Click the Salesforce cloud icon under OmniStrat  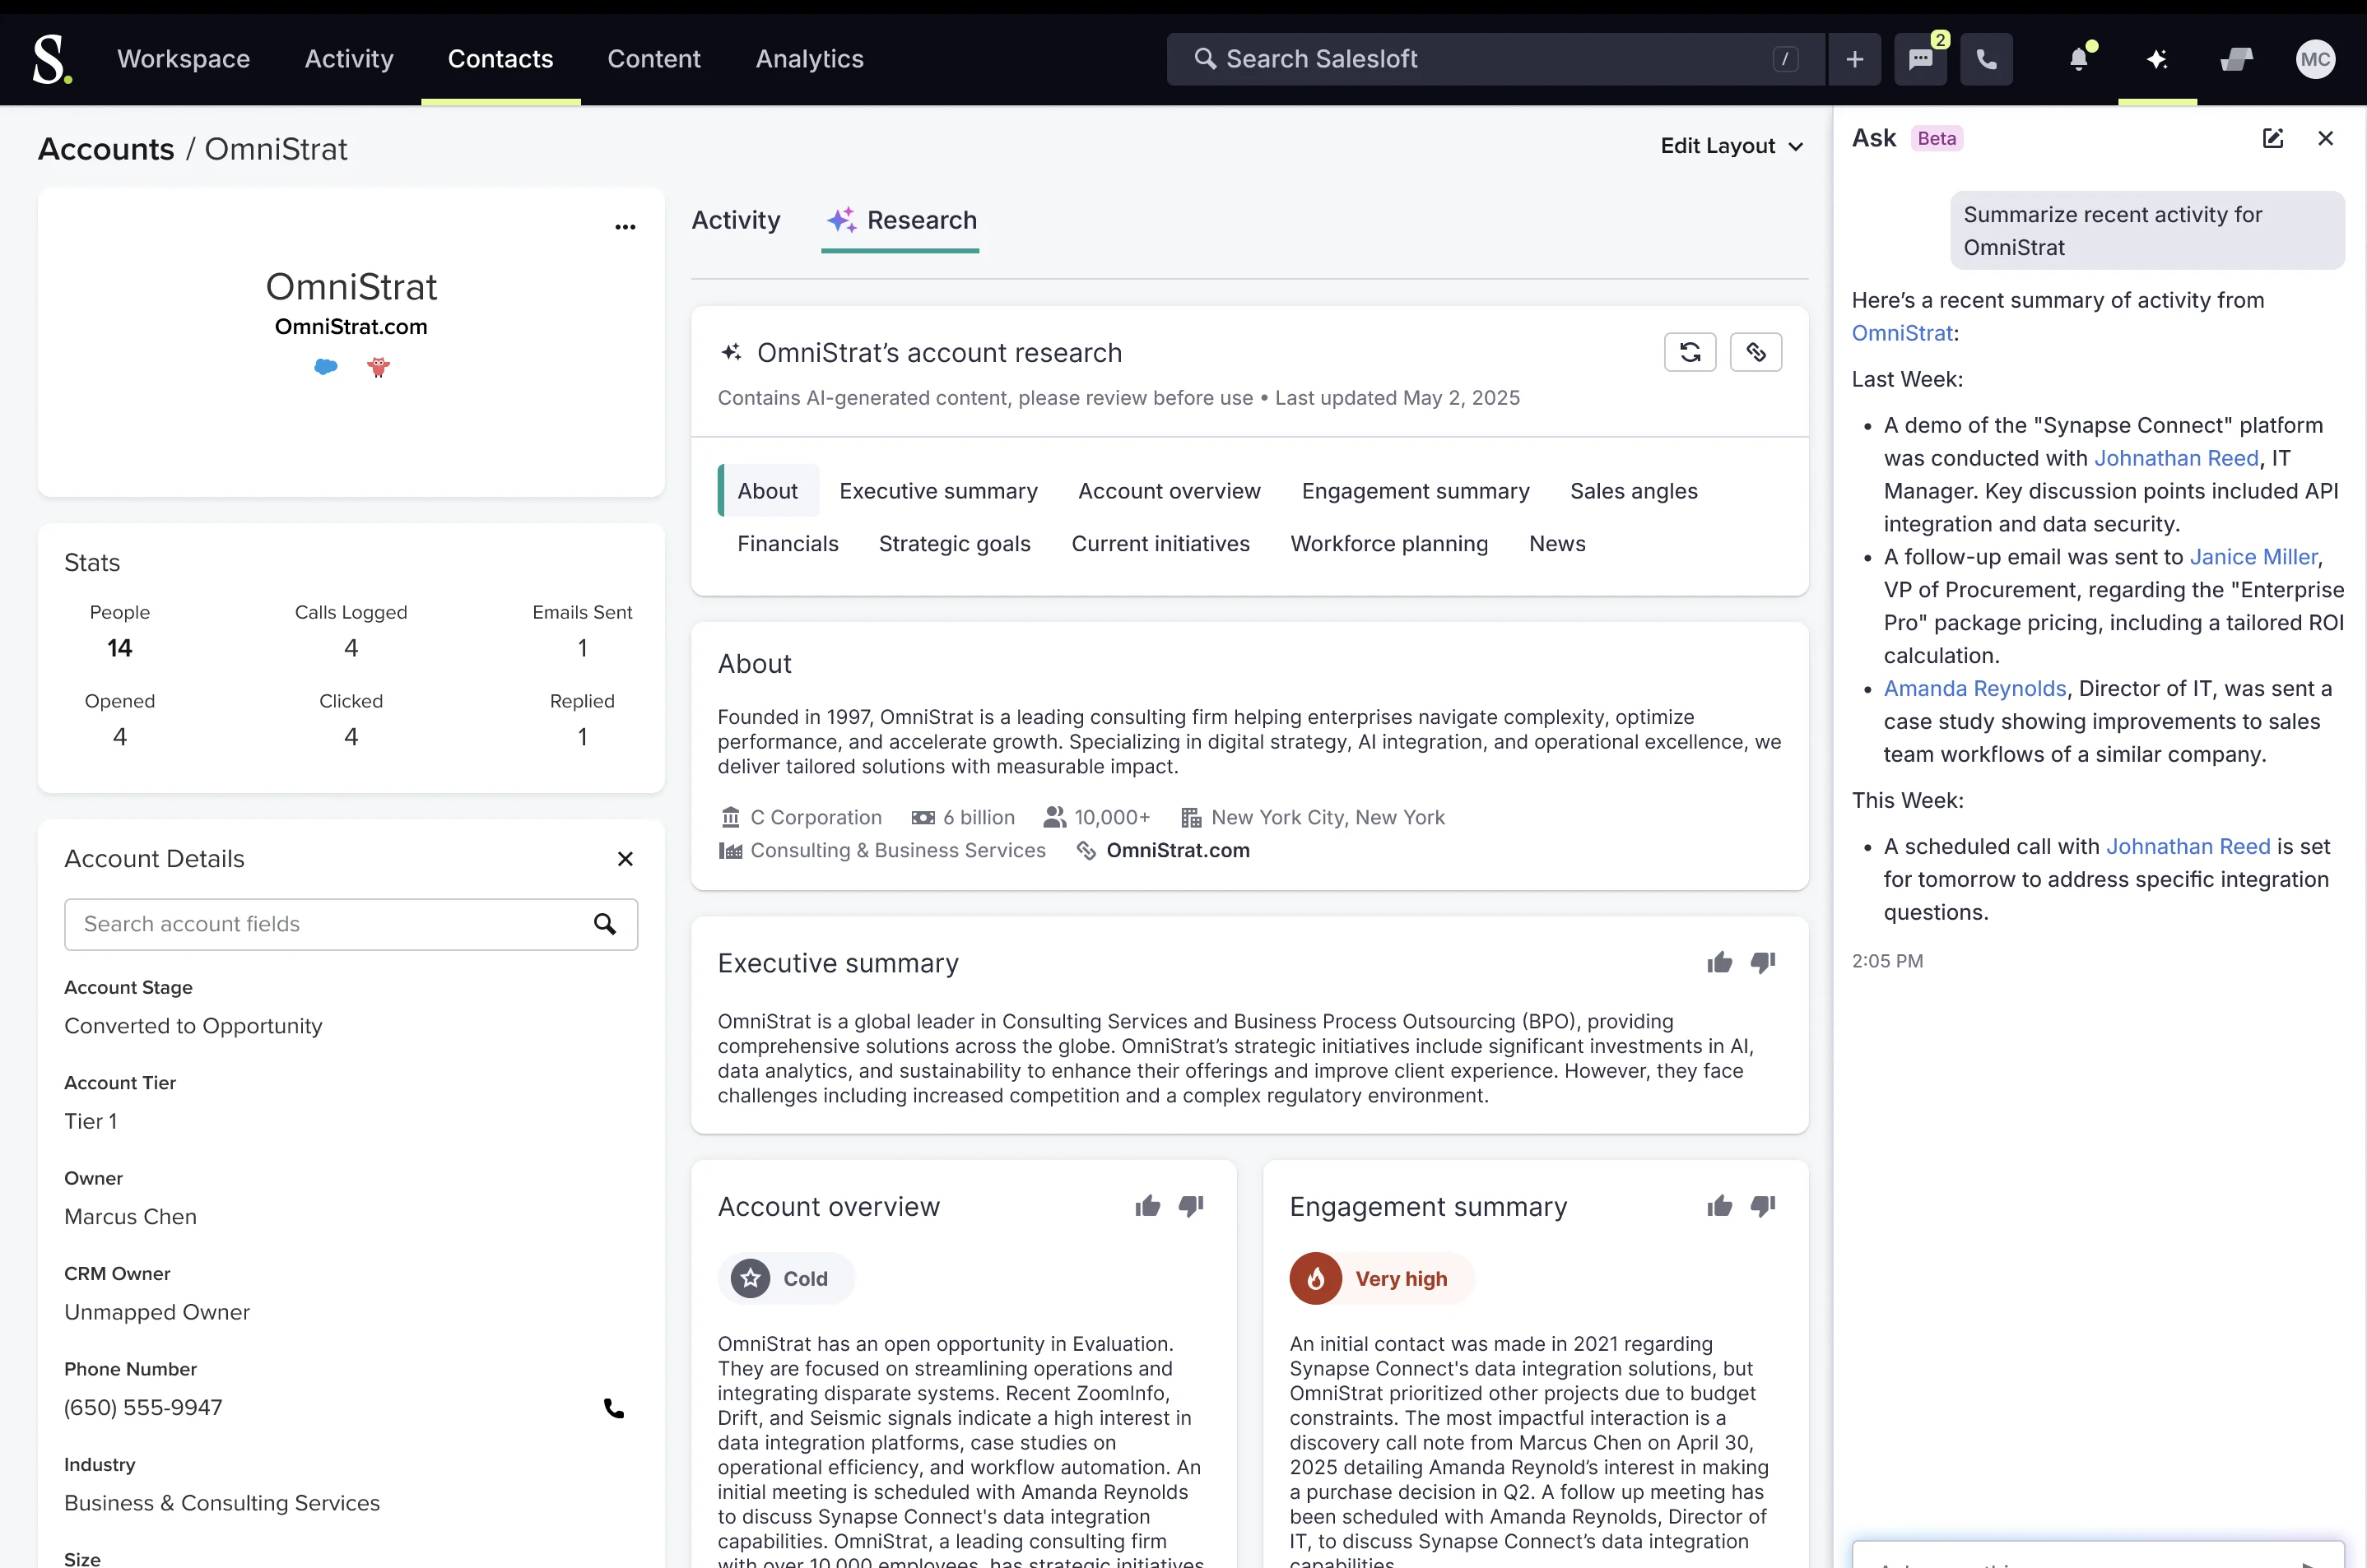click(325, 367)
